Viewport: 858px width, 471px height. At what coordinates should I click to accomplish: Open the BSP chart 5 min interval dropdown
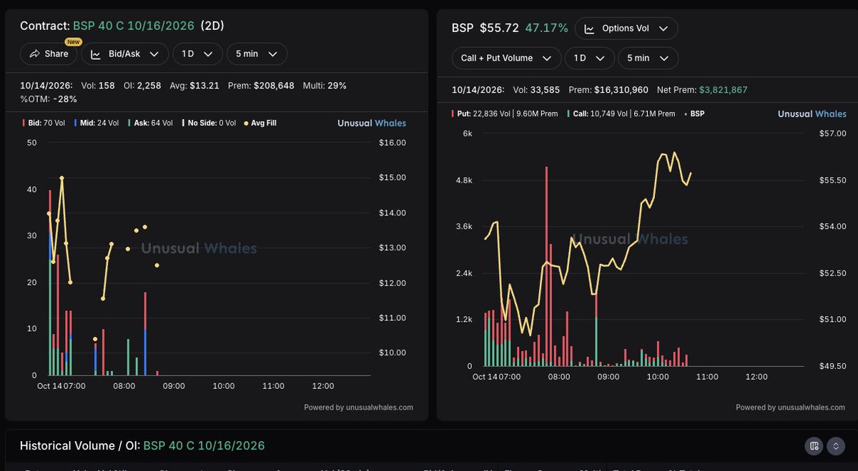[649, 58]
